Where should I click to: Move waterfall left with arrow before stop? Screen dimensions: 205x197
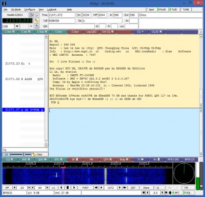(x=61, y=188)
